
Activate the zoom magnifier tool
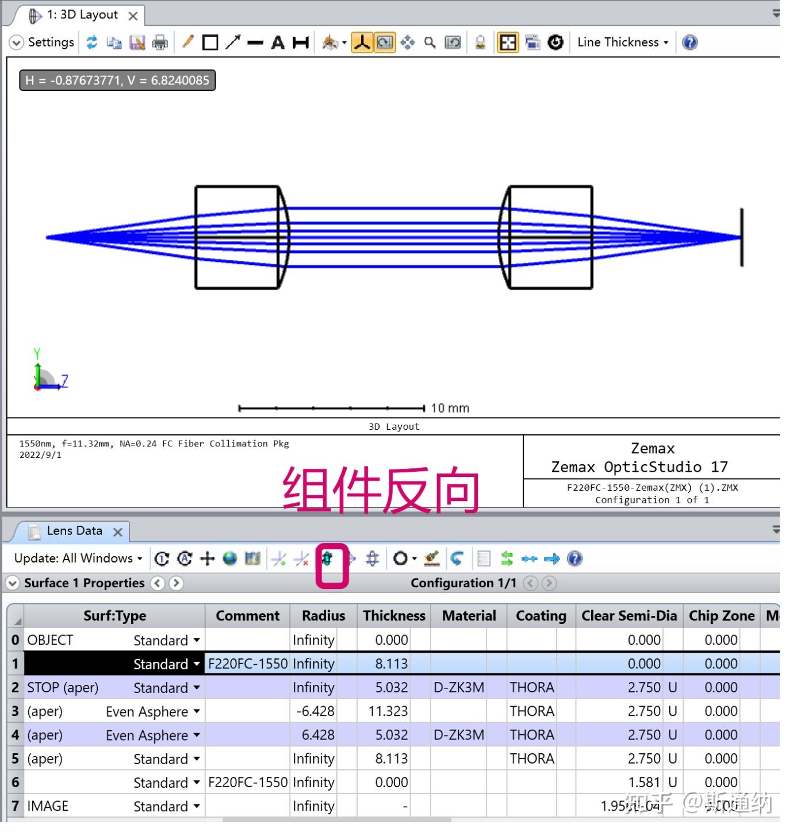click(429, 42)
